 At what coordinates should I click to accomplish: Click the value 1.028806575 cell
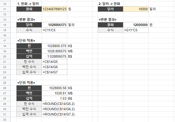click(x=54, y=56)
